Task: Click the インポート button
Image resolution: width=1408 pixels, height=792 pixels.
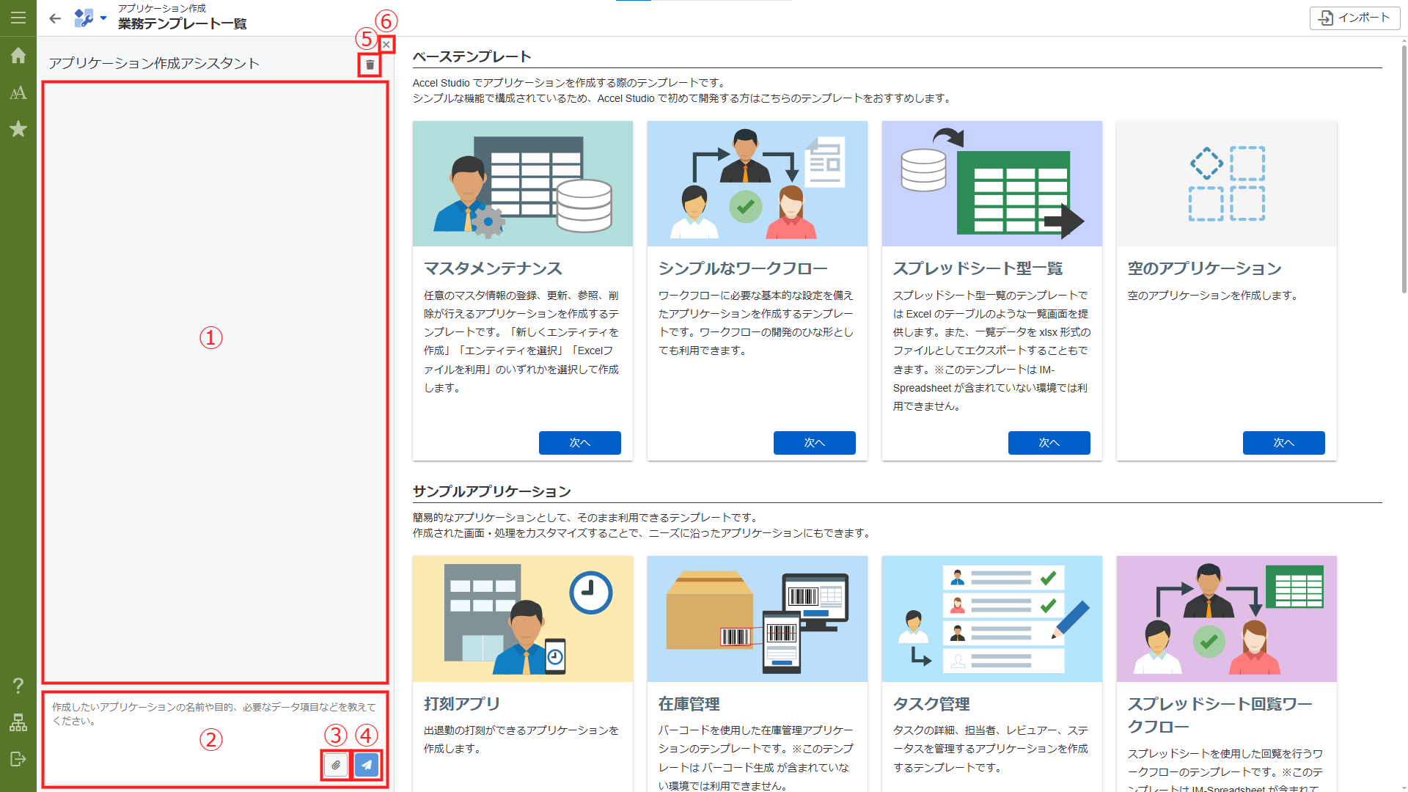Action: (x=1354, y=18)
